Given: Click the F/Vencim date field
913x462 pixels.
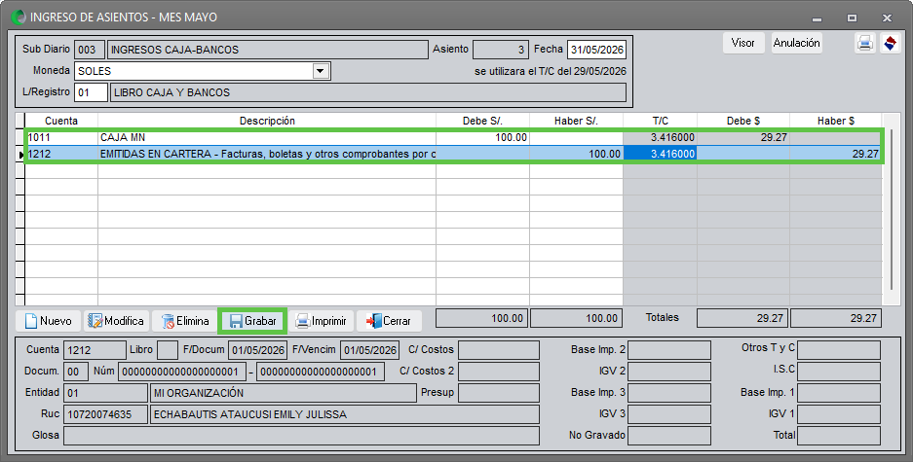Looking at the screenshot, I should pos(369,350).
